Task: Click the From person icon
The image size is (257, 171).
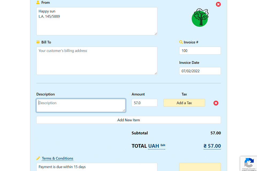Action: 38,2
